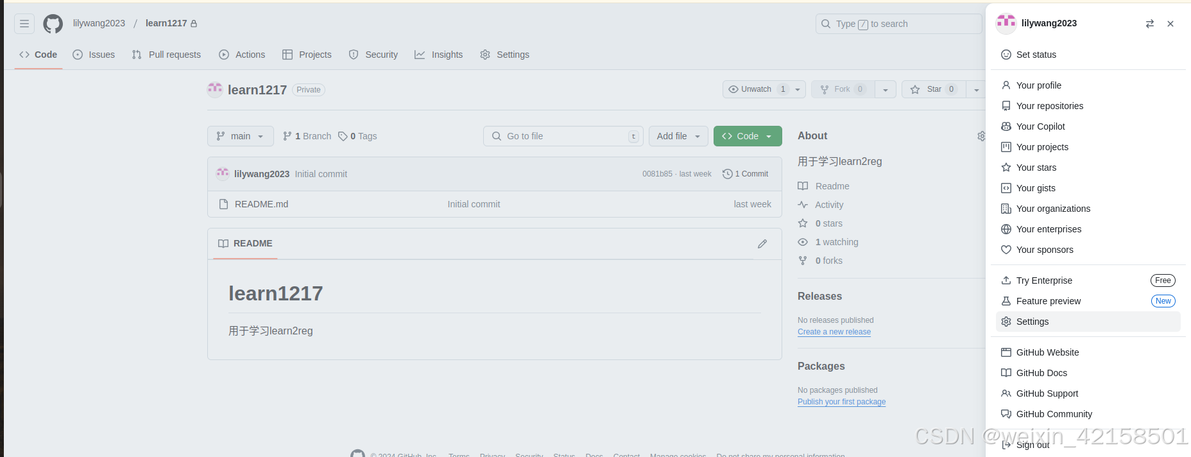Click the GitHub Octocat logo
This screenshot has width=1191, height=457.
coord(53,24)
